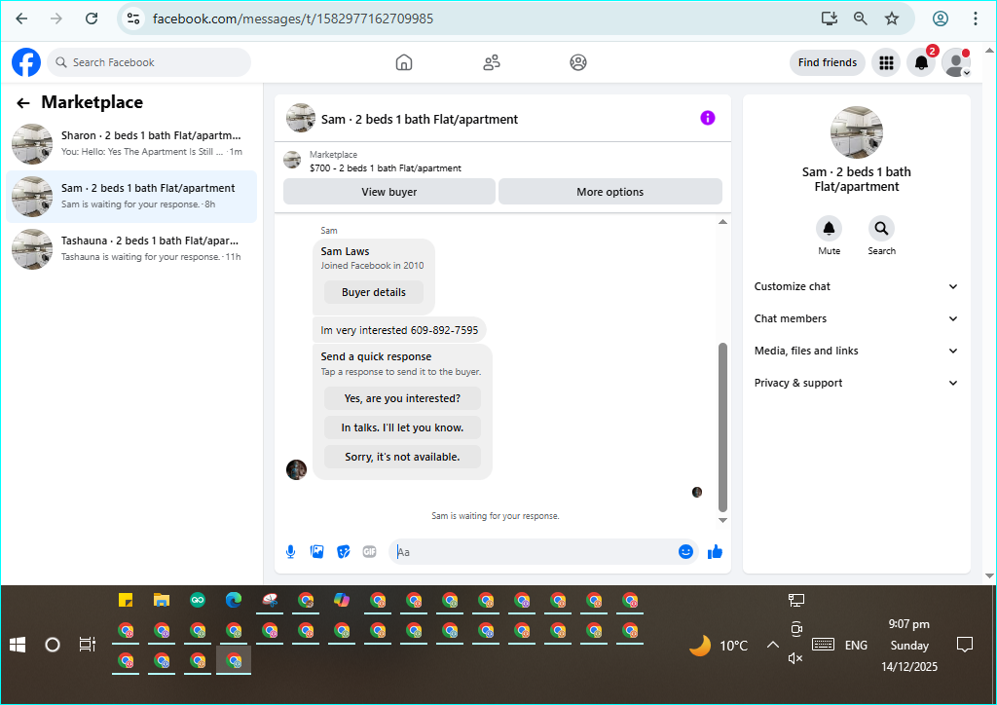Click the install app icon in address bar
This screenshot has height=705, width=997.
tap(830, 19)
